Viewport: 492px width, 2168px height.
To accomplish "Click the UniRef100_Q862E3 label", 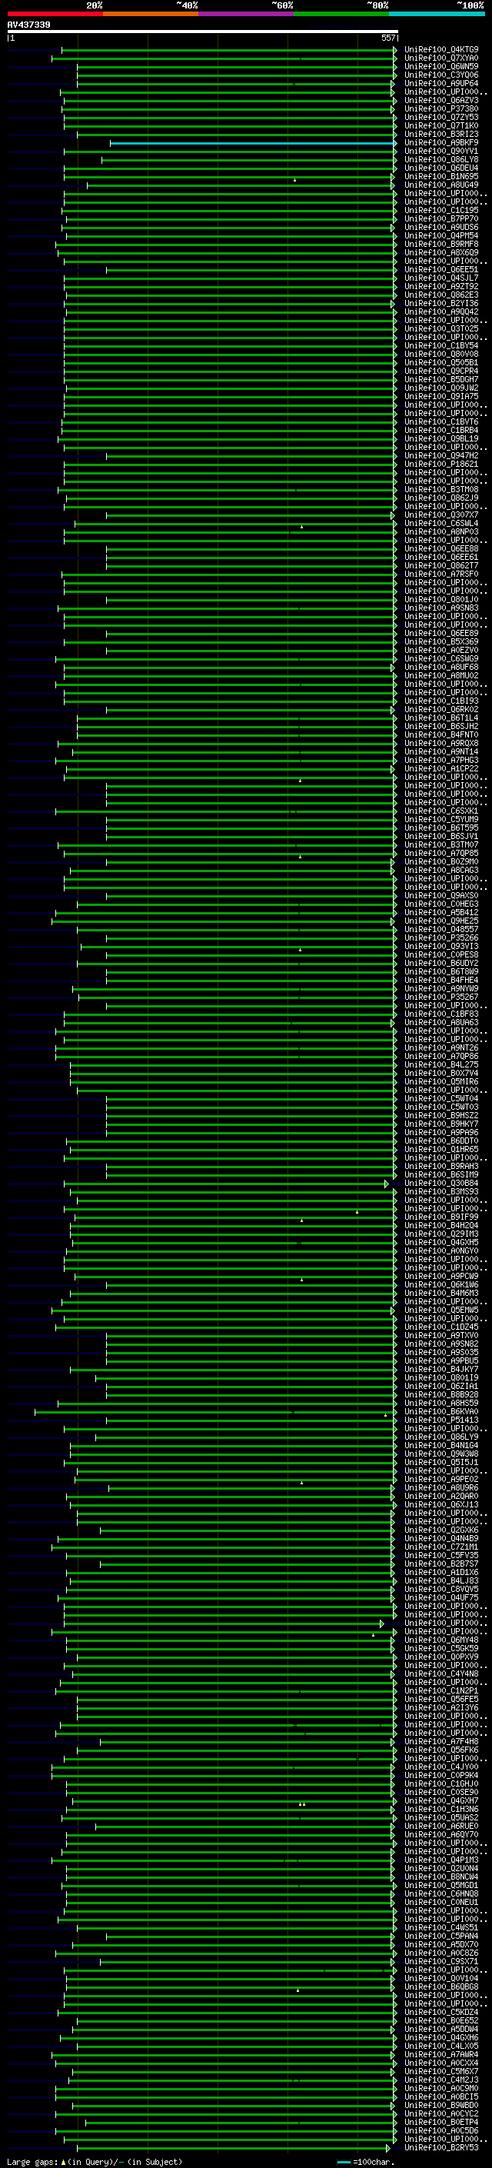I will (x=441, y=295).
